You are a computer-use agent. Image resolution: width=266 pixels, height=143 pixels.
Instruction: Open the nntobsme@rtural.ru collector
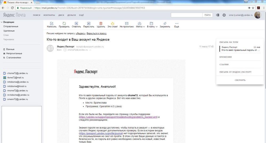coord(17,86)
